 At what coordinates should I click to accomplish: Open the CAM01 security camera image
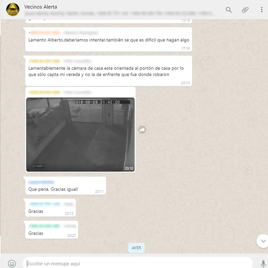[80, 134]
